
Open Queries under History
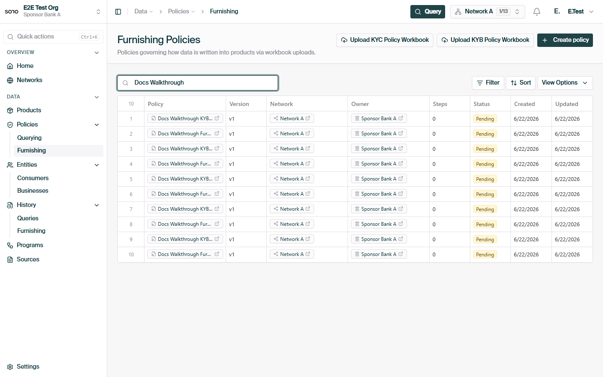28,218
